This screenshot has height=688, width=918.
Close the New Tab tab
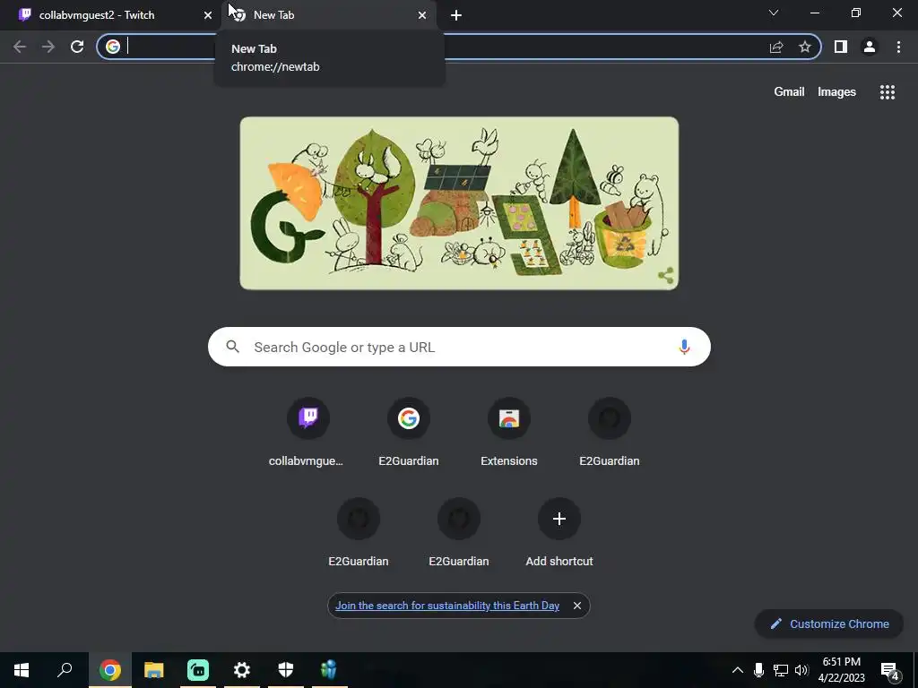pos(422,15)
